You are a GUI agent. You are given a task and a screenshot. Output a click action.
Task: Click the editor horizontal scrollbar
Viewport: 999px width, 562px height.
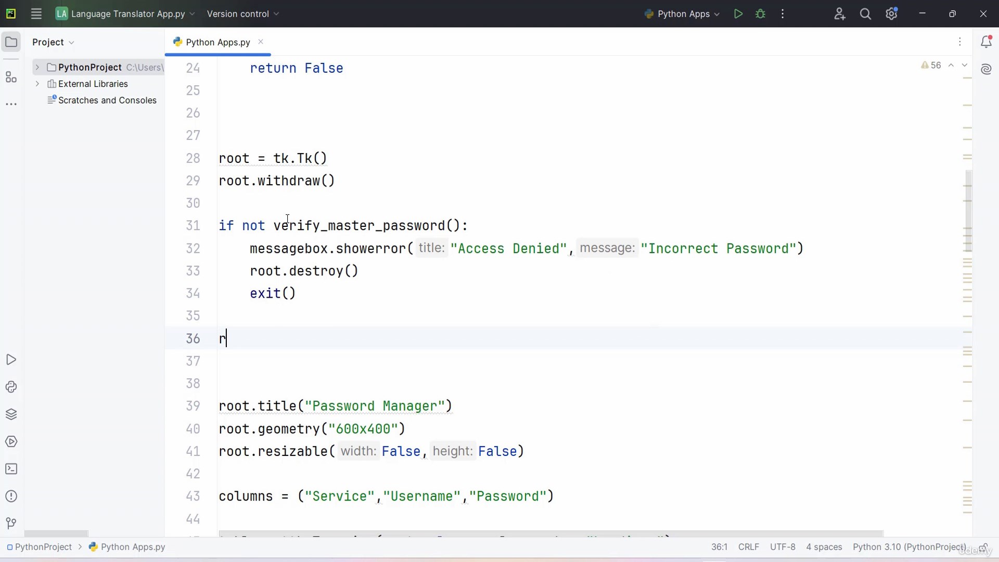(x=550, y=534)
